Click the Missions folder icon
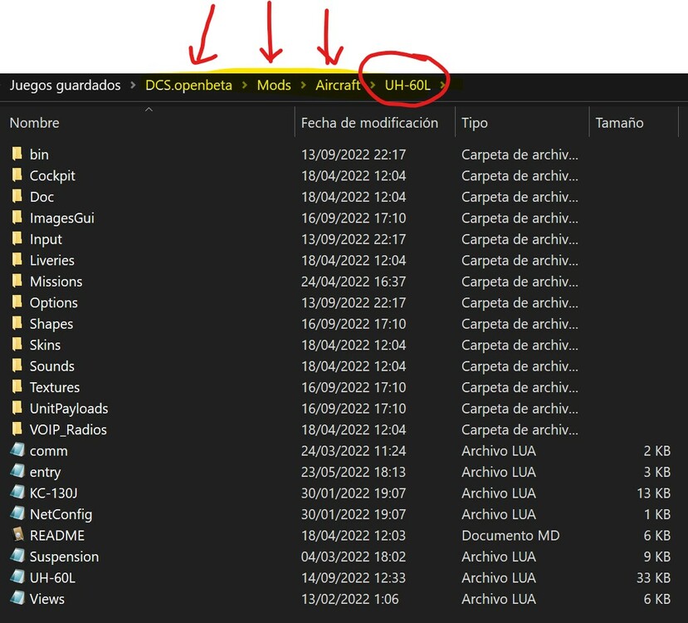This screenshot has height=623, width=688. pyautogui.click(x=17, y=281)
